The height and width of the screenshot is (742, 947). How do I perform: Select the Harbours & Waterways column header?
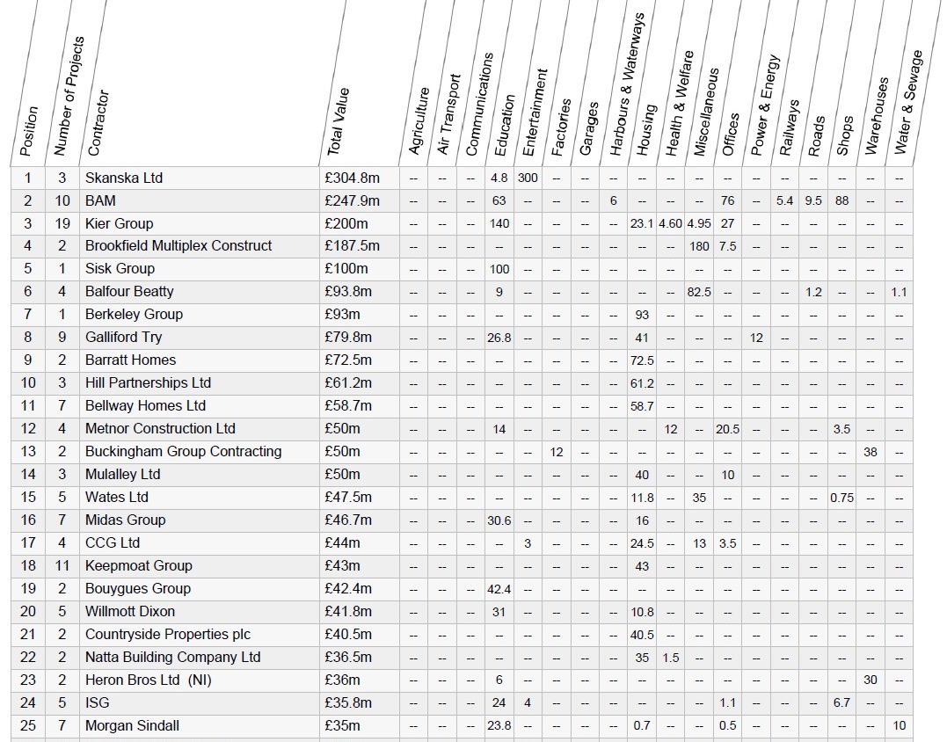tap(627, 84)
